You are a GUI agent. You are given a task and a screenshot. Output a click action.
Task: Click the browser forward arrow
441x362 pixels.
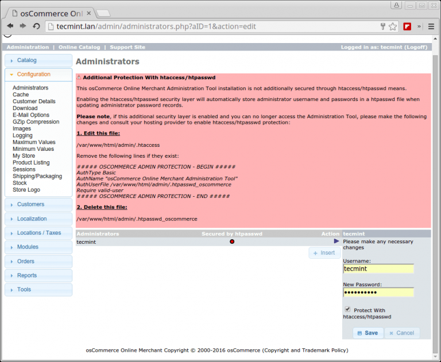click(x=23, y=26)
